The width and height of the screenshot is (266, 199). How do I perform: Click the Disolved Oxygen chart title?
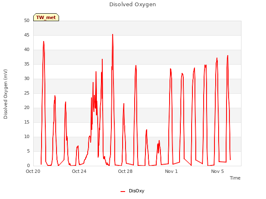tap(133, 5)
